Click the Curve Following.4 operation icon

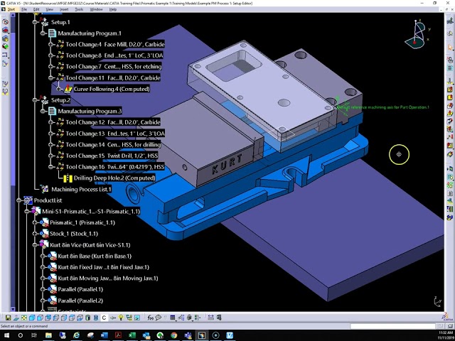tap(68, 89)
